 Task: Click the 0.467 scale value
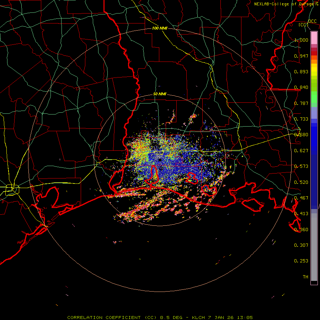(x=301, y=198)
